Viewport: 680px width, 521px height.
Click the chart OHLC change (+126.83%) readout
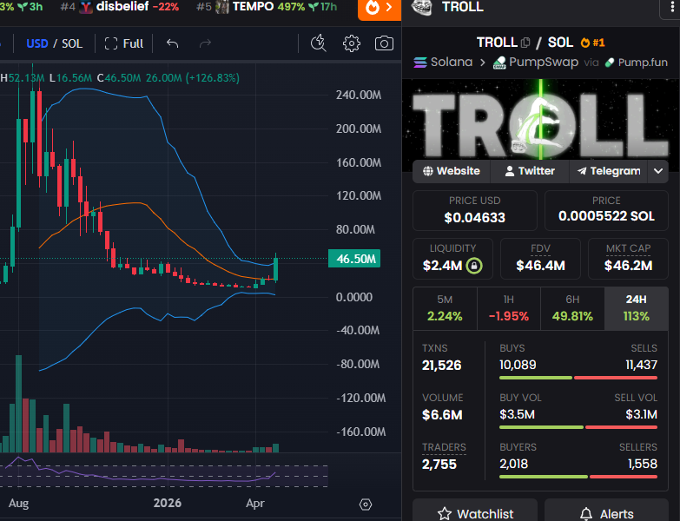[x=213, y=78]
